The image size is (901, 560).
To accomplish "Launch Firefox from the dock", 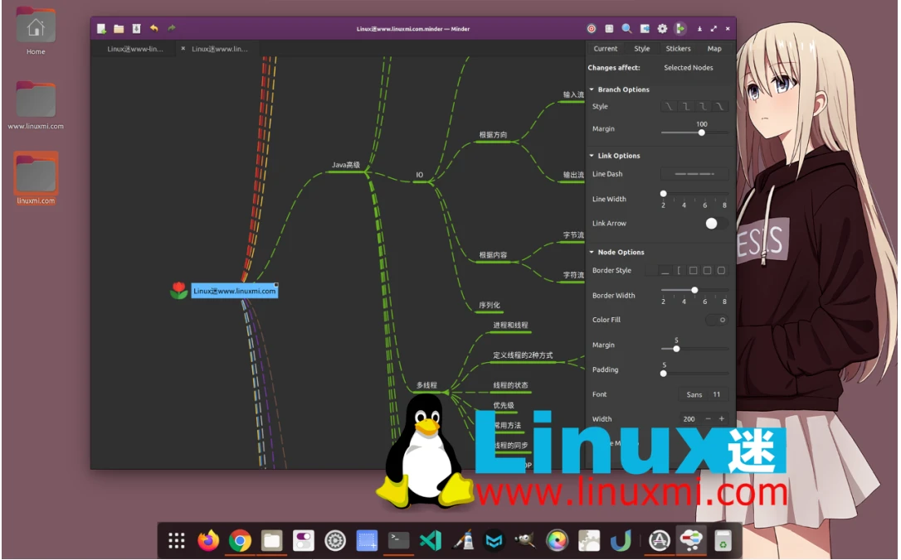I will [207, 540].
